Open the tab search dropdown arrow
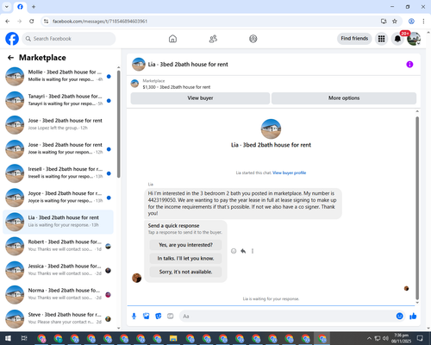The image size is (431, 345). pyautogui.click(x=7, y=7)
